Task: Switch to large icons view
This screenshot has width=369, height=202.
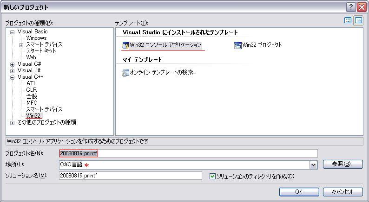Action: (x=348, y=20)
